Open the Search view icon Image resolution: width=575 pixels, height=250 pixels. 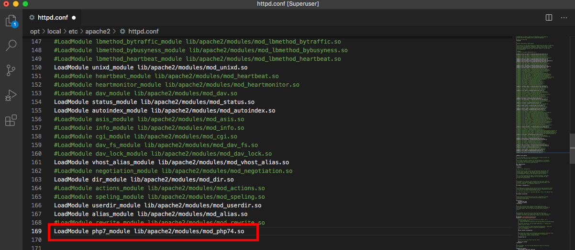point(11,46)
